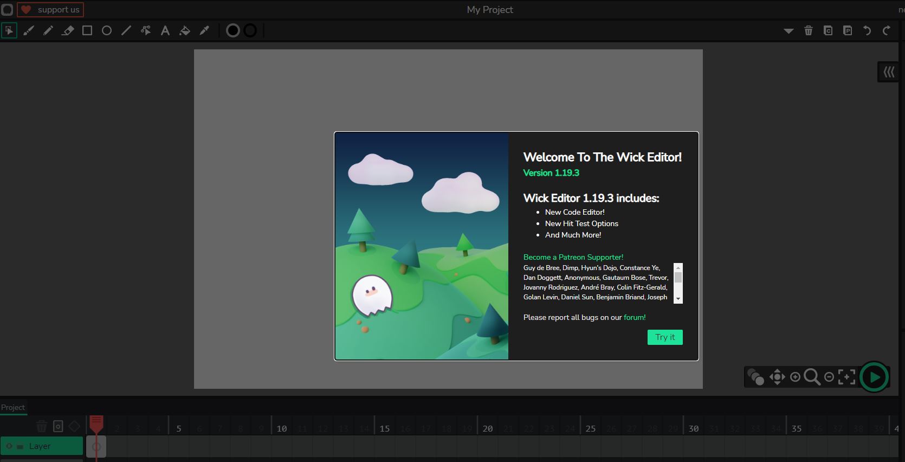Open the forum link
The height and width of the screenshot is (462, 905).
point(635,317)
